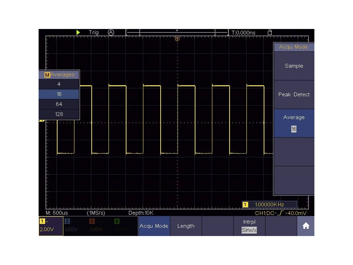Click the circled A auto trigger icon
The height and width of the screenshot is (265, 353).
[x=111, y=32]
